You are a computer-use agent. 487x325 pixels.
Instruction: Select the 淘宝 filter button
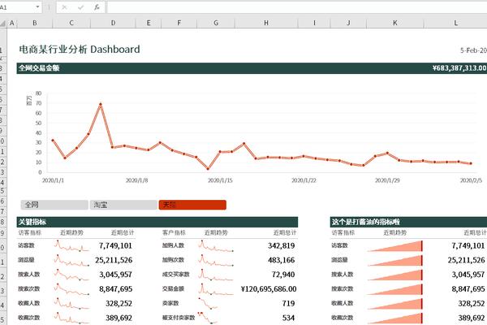[123, 205]
